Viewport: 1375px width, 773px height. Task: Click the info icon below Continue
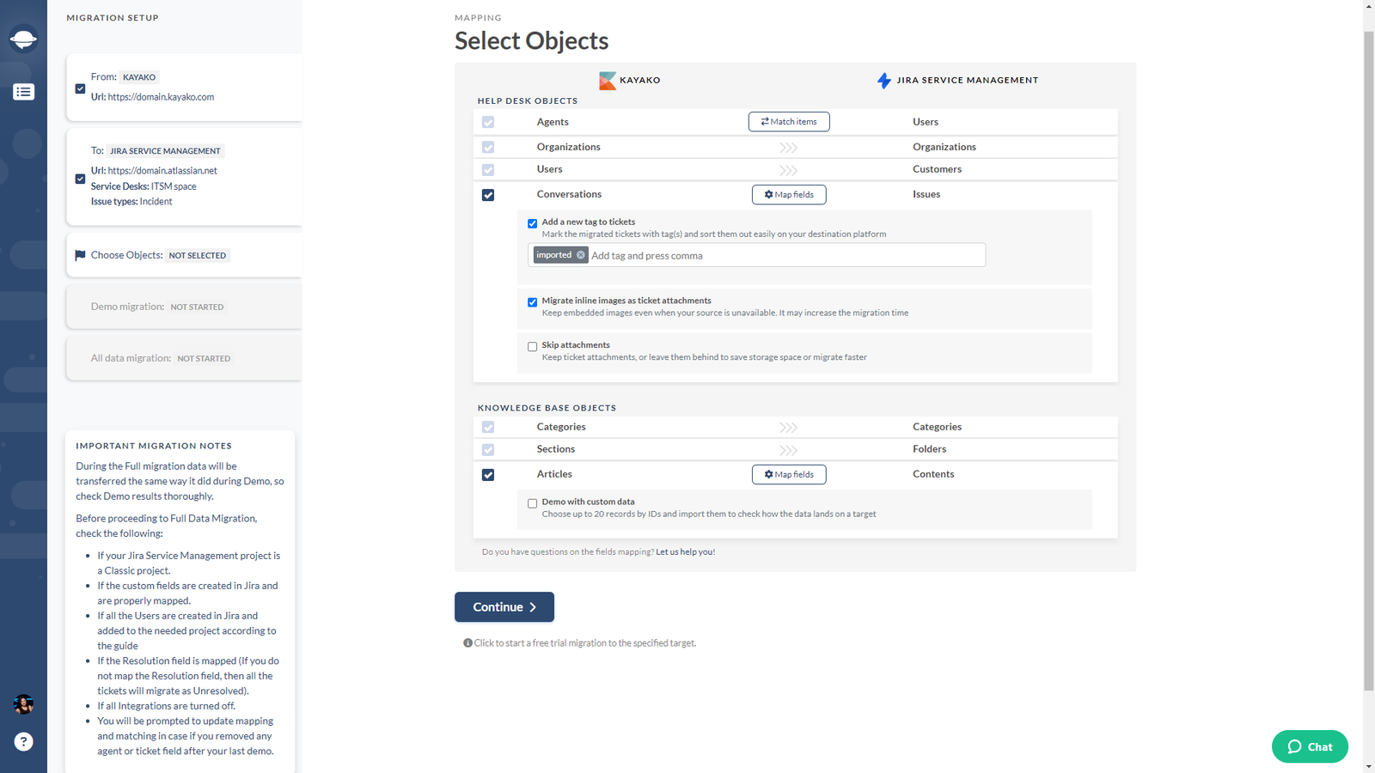click(x=467, y=643)
